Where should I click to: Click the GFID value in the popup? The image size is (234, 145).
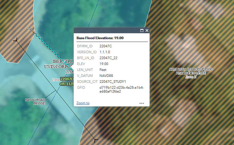pyautogui.click(x=121, y=89)
